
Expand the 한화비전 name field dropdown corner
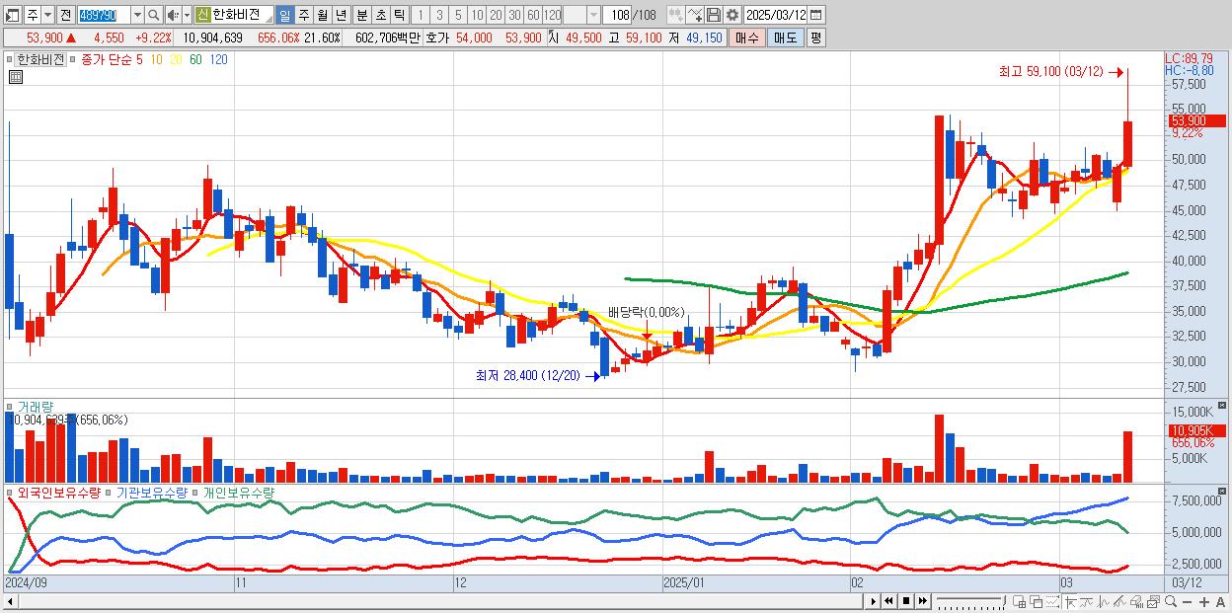(x=268, y=18)
